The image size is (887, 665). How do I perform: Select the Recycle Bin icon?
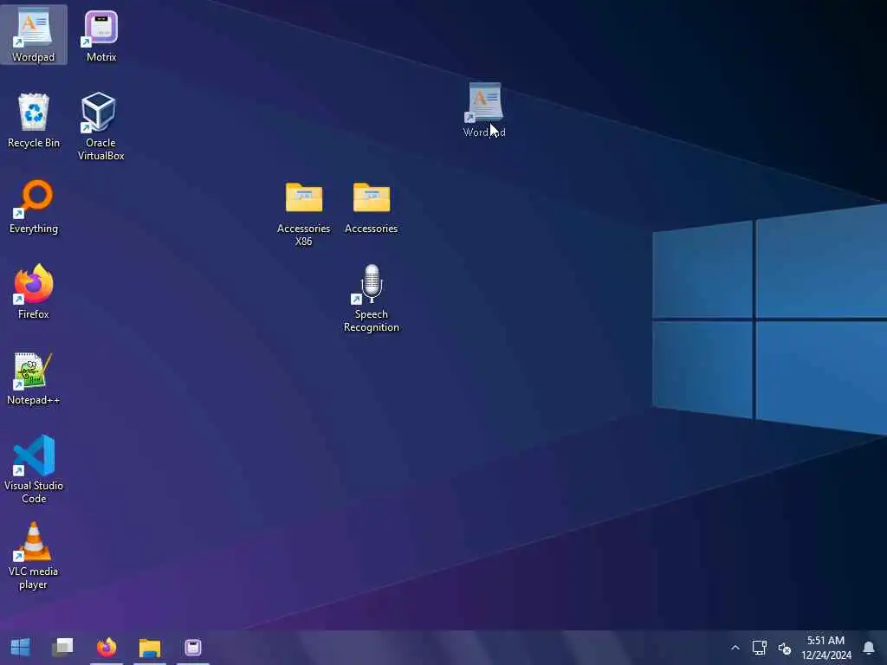point(34,120)
